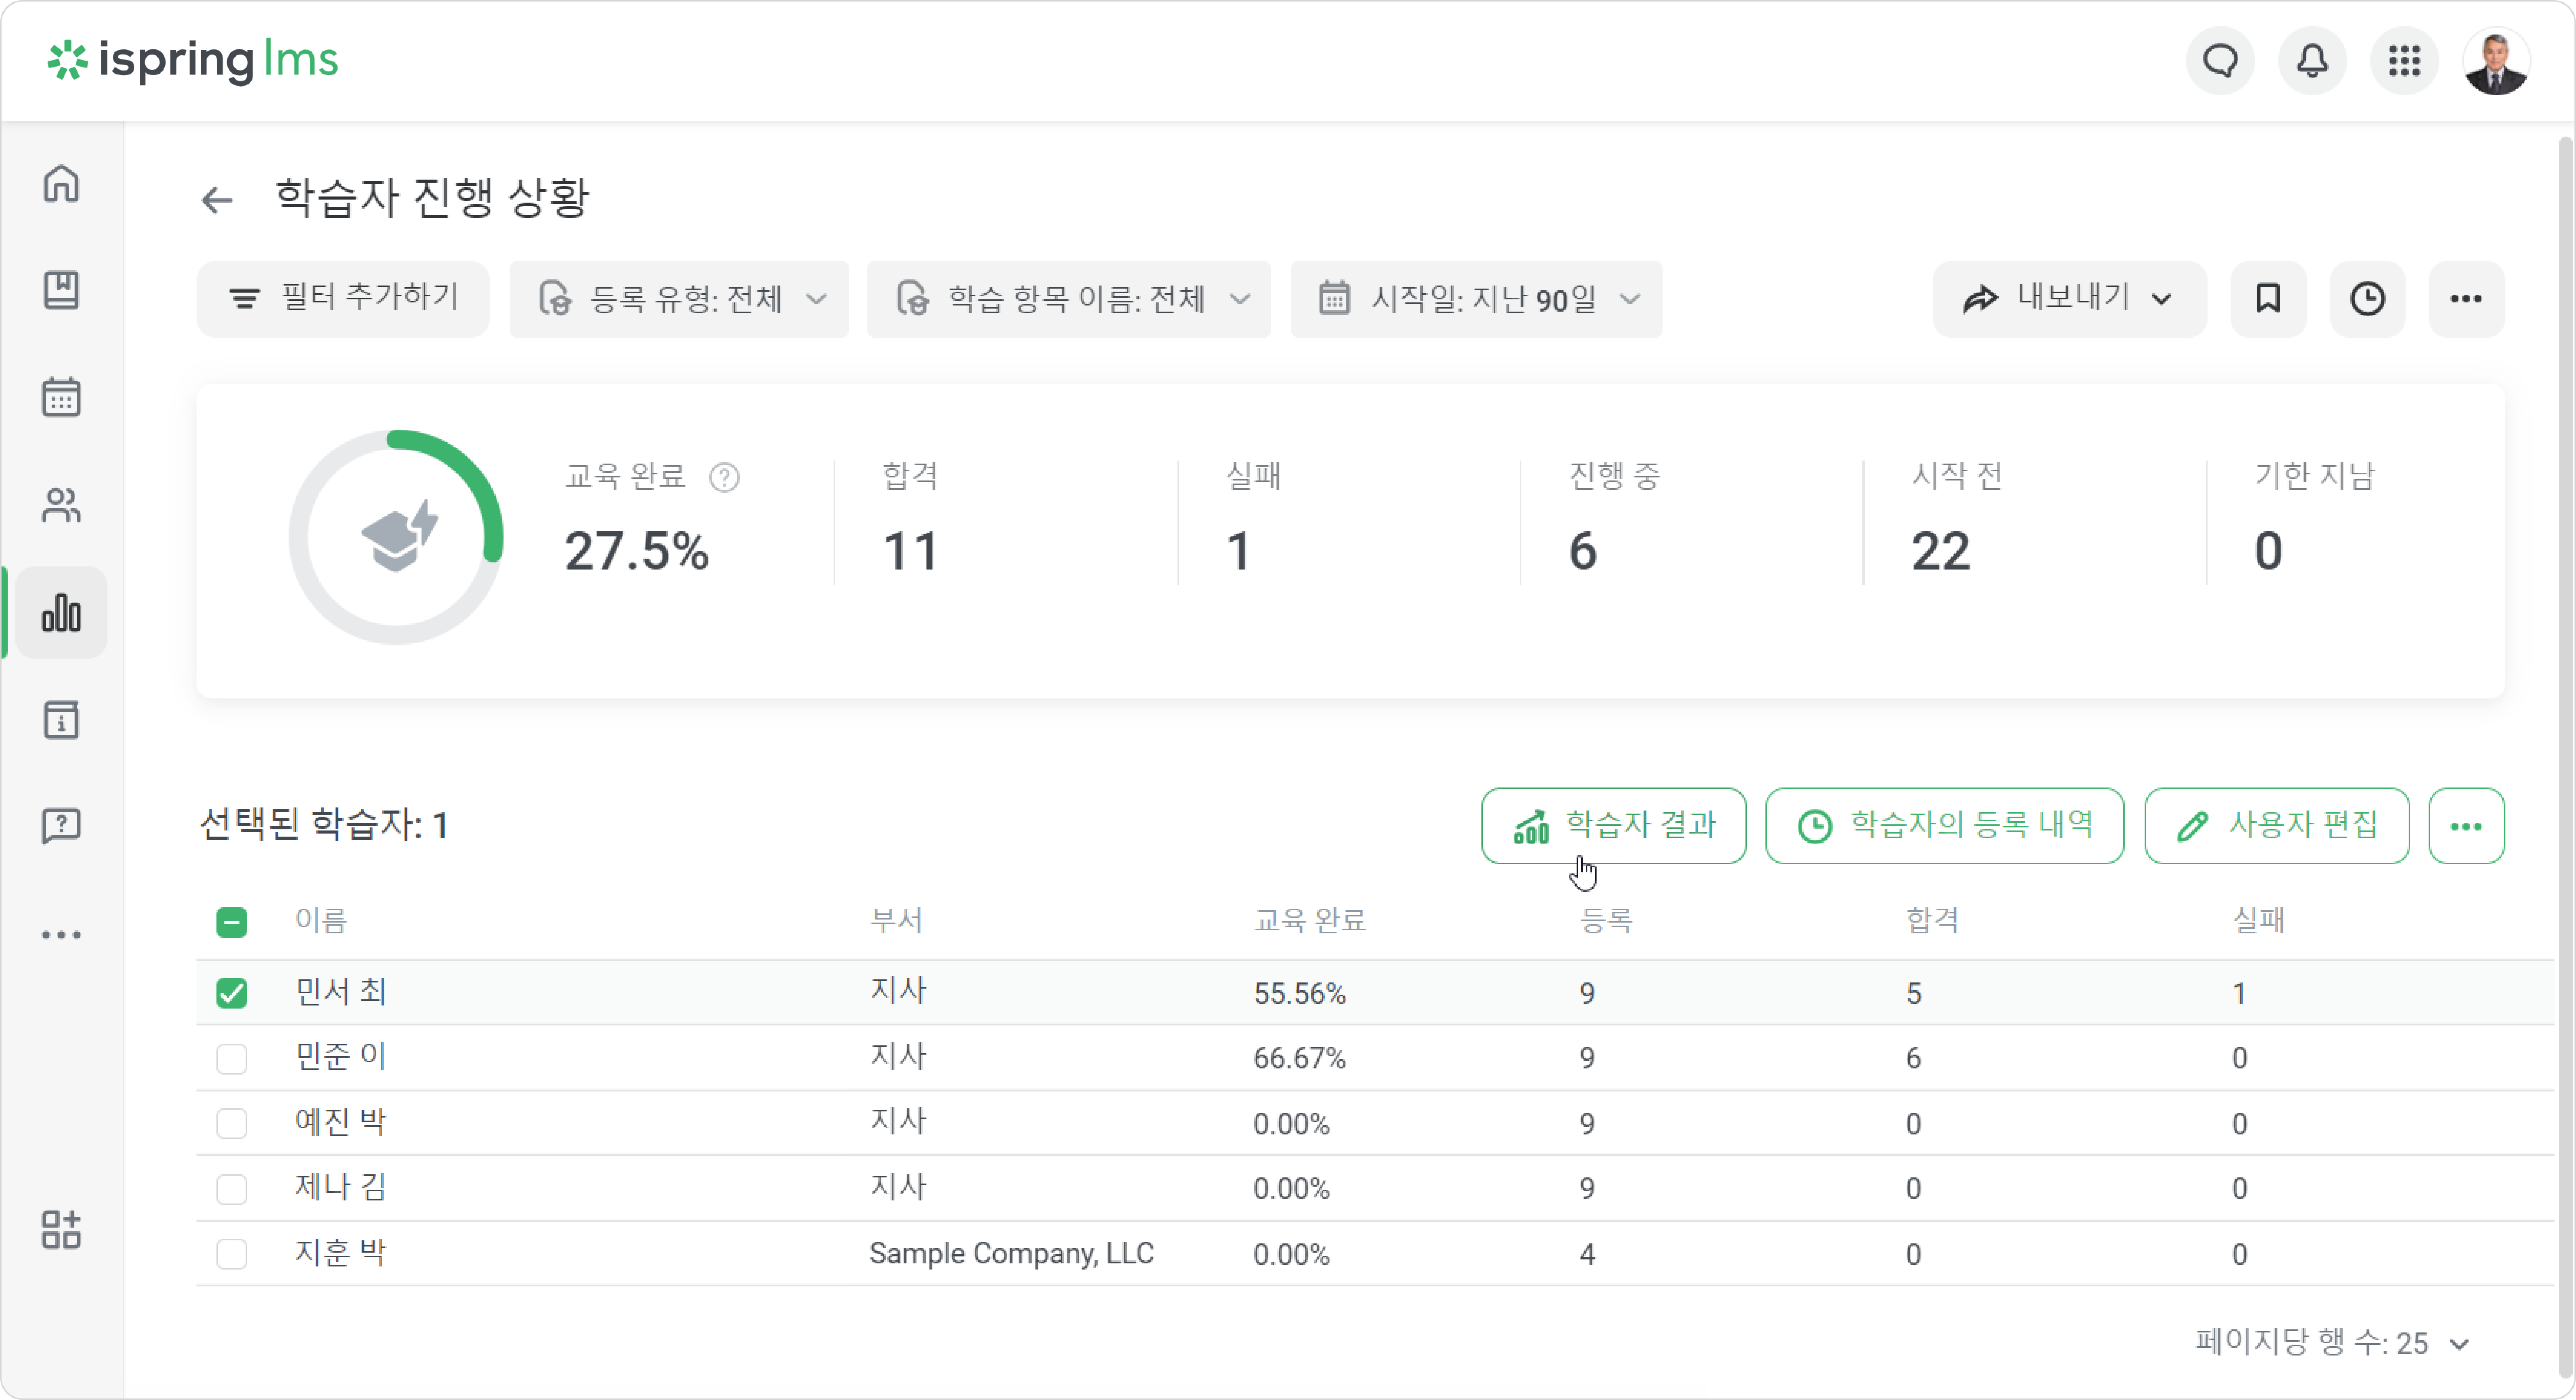The height and width of the screenshot is (1400, 2576).
Task: Open the calendar icon in sidebar
Action: [x=61, y=397]
